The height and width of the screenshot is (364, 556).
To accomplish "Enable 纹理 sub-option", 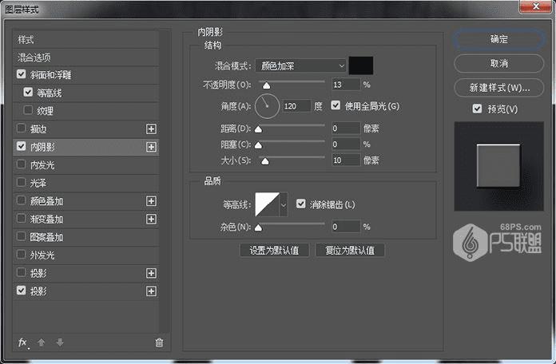I will point(28,110).
